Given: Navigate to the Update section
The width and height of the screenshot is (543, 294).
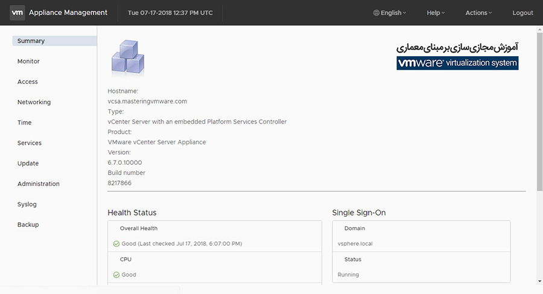Looking at the screenshot, I should pos(28,164).
